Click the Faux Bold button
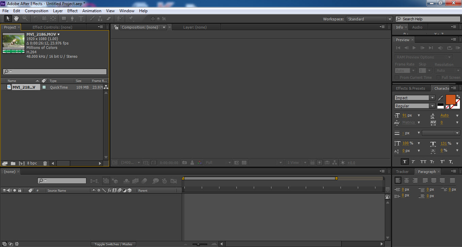This screenshot has height=247, width=462. point(405,162)
